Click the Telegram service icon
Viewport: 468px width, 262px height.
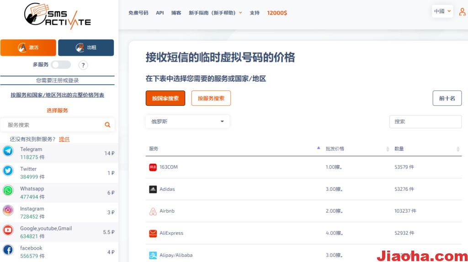(8, 151)
